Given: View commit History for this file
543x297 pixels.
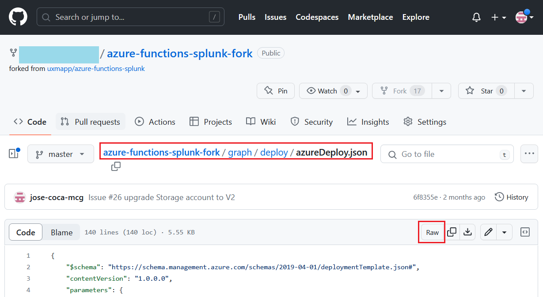Looking at the screenshot, I should pos(511,197).
